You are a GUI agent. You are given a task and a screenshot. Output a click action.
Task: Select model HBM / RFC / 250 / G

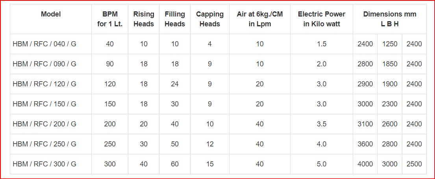coord(44,144)
